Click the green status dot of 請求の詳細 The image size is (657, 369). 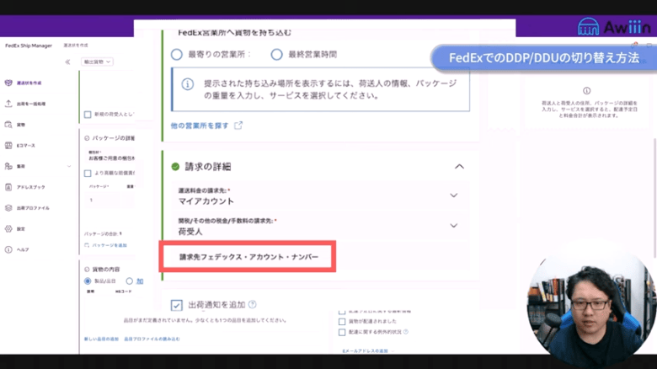(x=175, y=167)
